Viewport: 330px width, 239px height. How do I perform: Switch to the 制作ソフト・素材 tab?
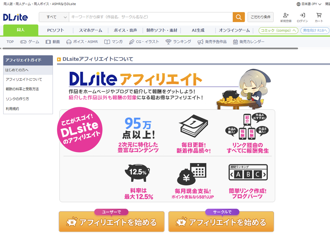click(x=162, y=30)
